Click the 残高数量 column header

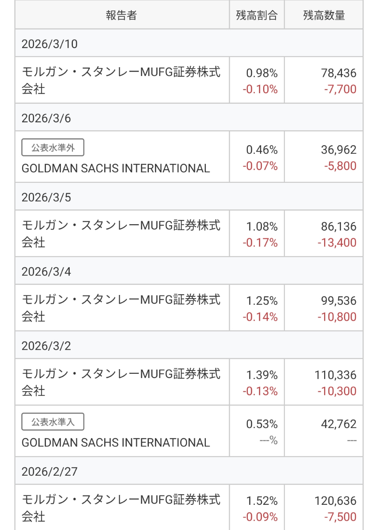coord(324,15)
